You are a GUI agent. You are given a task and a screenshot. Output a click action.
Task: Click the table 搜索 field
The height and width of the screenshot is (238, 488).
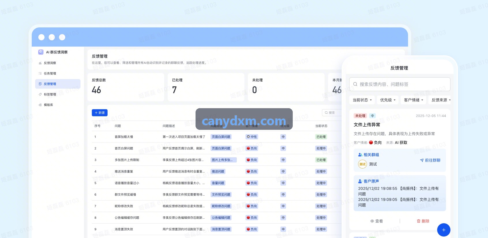tap(332, 113)
